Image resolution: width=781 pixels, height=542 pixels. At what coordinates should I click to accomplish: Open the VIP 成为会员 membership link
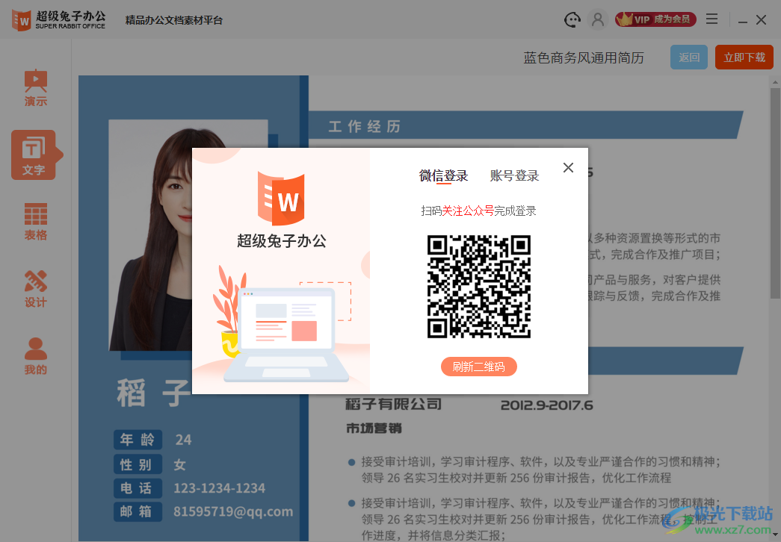655,19
